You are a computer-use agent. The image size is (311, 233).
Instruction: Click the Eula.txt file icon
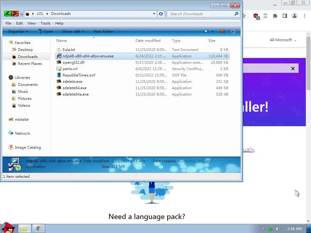coord(59,49)
